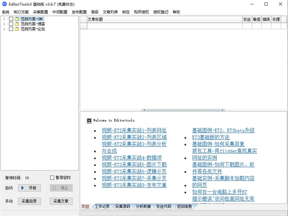This screenshot has height=216, width=288.
Task: Open the 锁定 menu
Action: point(126,12)
